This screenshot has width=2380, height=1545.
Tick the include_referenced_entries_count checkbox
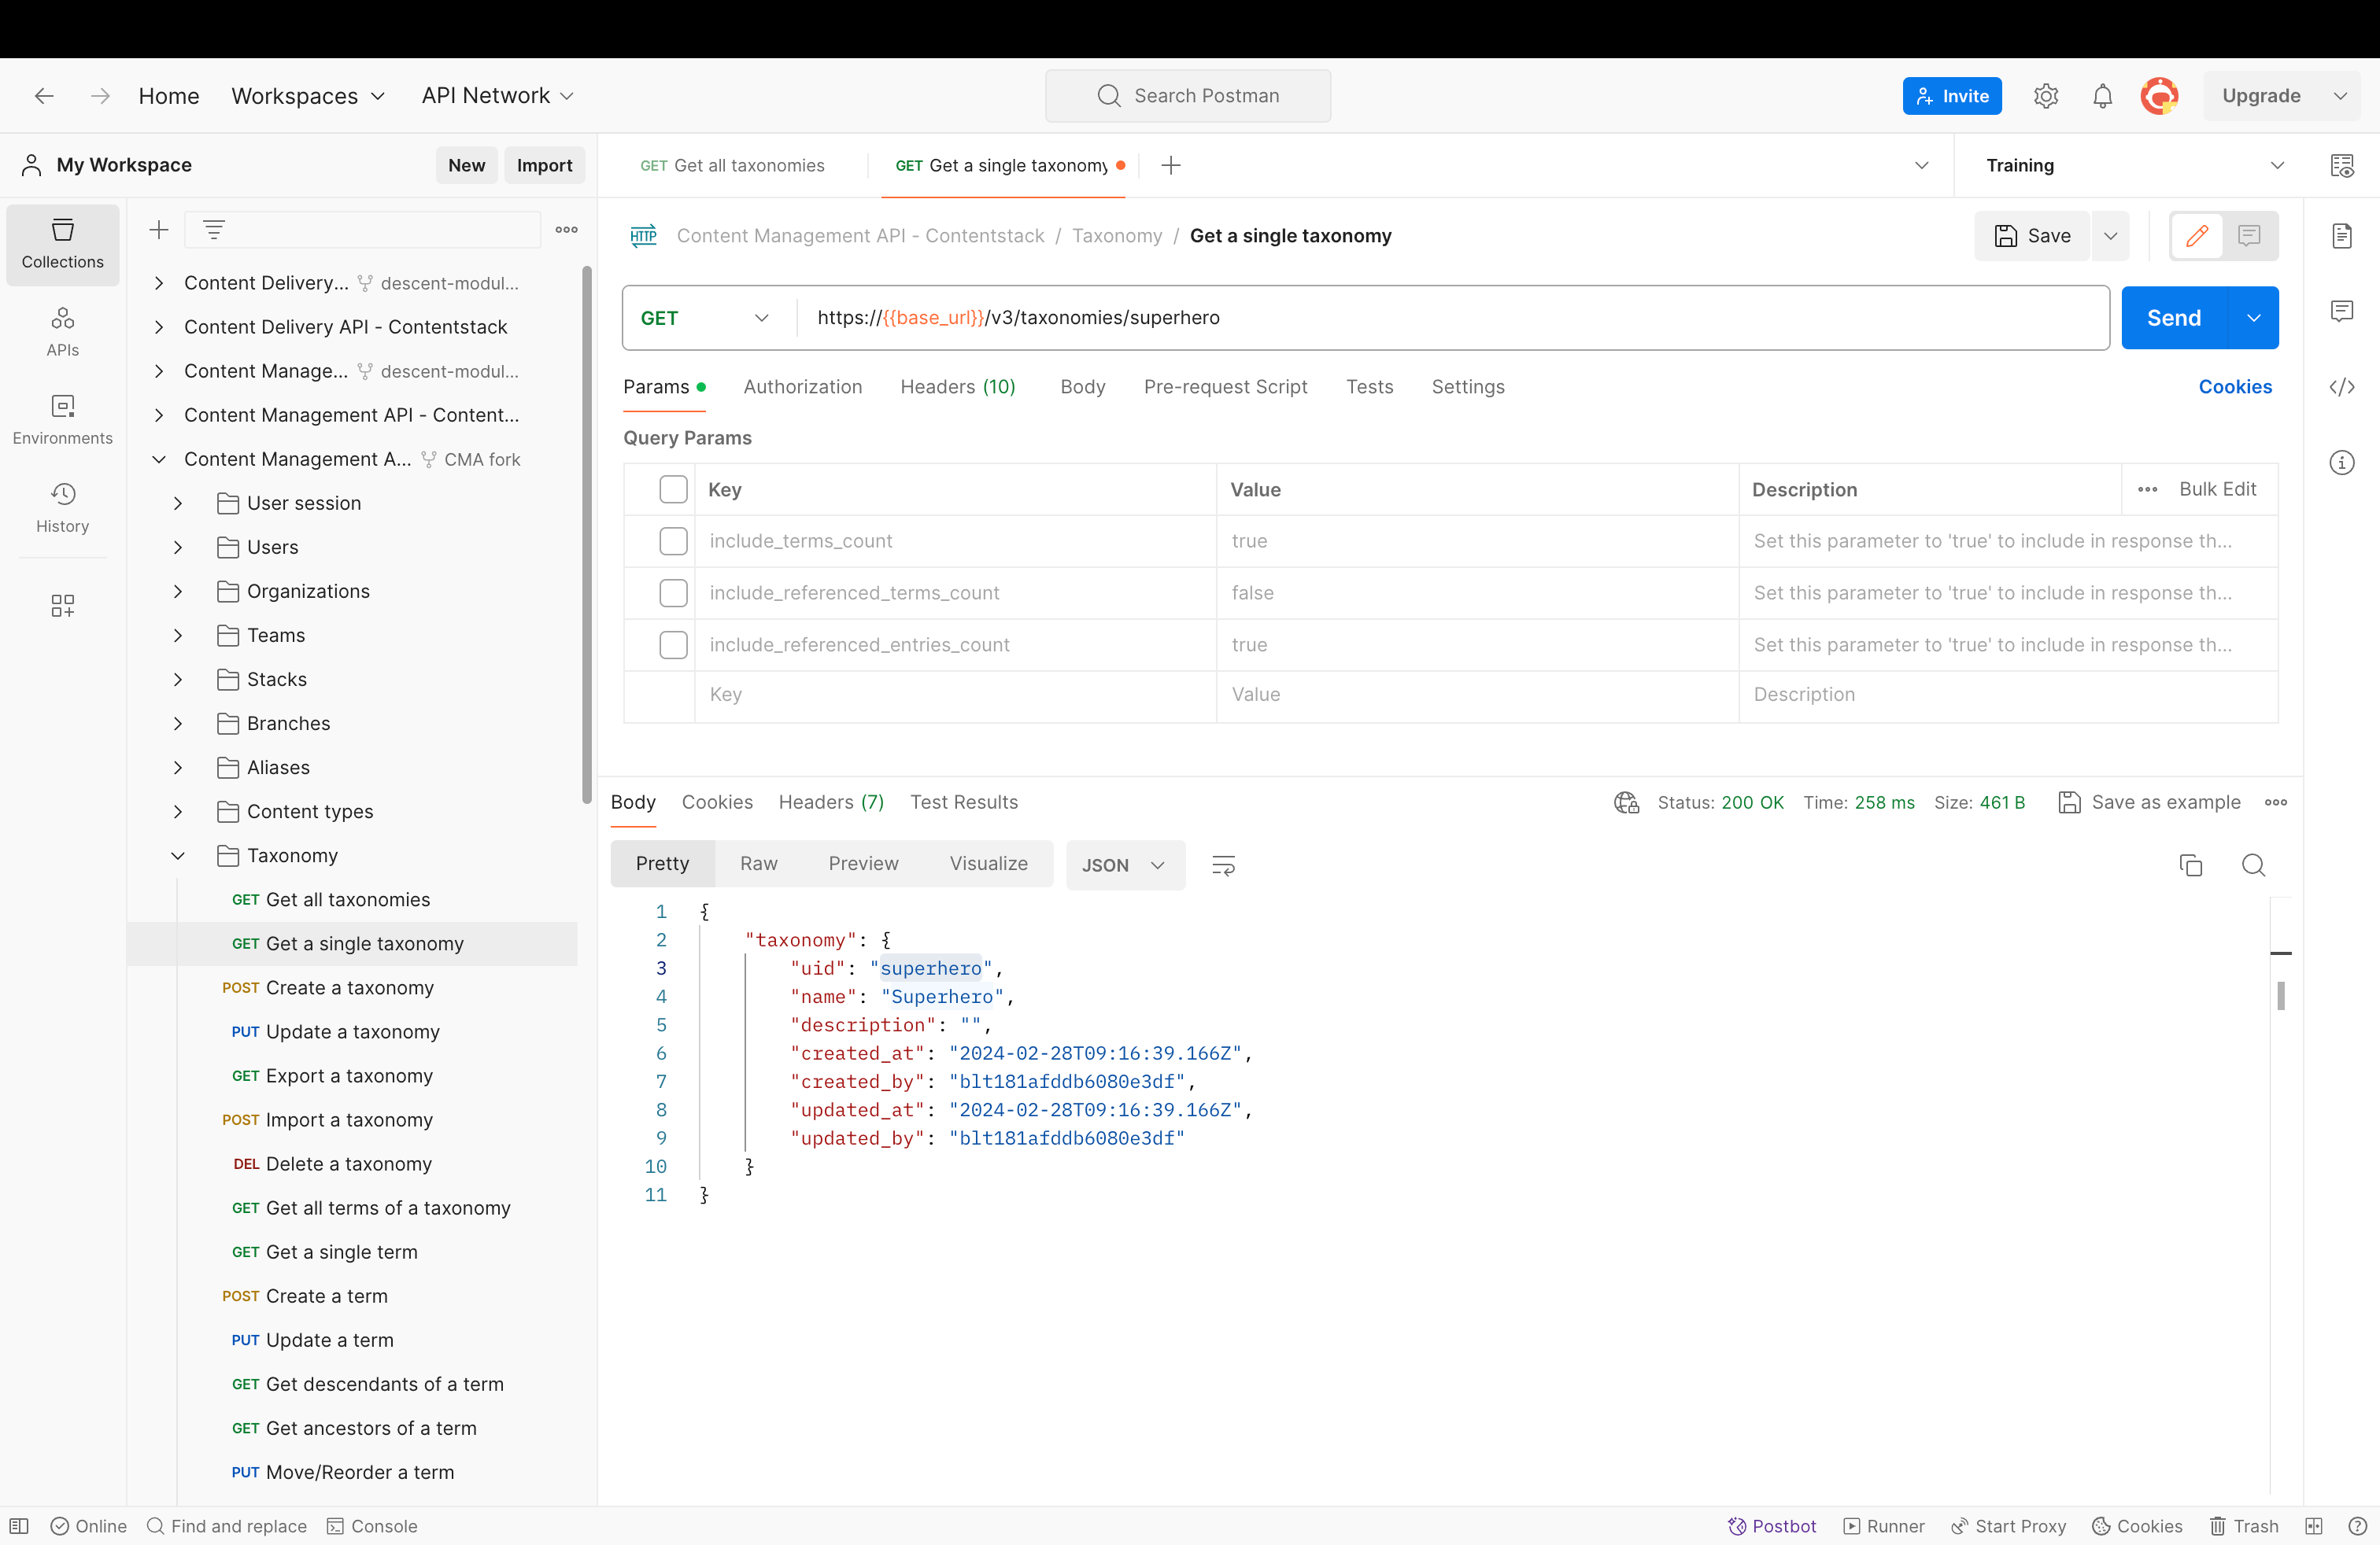(673, 644)
